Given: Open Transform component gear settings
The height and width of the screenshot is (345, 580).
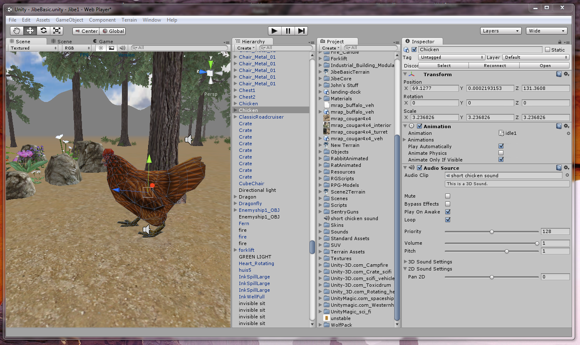Looking at the screenshot, I should point(566,74).
